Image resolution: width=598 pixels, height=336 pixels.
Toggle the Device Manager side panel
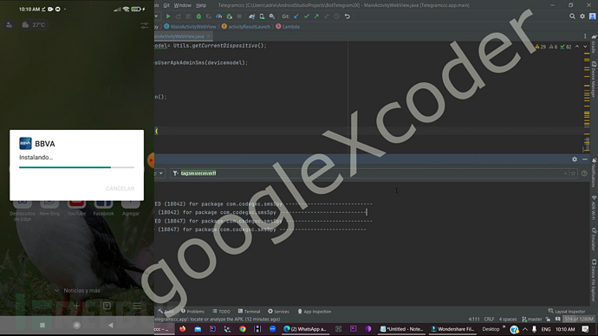(x=594, y=80)
